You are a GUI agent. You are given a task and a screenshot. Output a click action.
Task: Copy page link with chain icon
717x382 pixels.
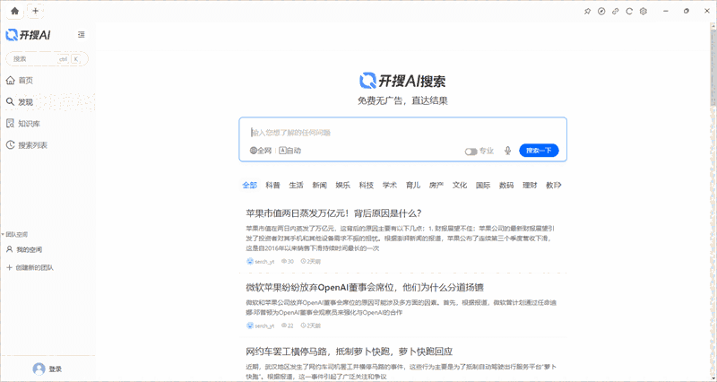616,12
